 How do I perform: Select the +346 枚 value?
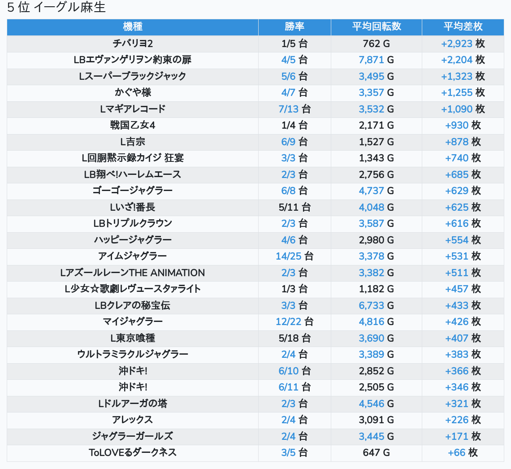(x=463, y=387)
